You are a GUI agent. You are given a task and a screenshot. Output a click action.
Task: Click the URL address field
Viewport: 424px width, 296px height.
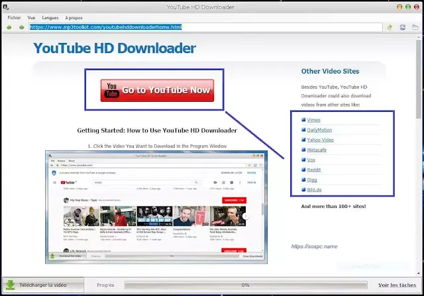pyautogui.click(x=205, y=27)
